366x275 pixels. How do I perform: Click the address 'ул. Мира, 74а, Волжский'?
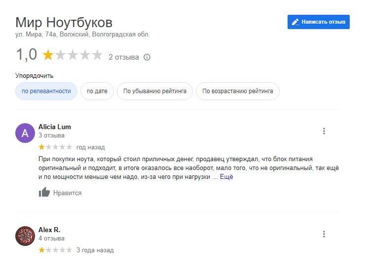click(x=52, y=34)
